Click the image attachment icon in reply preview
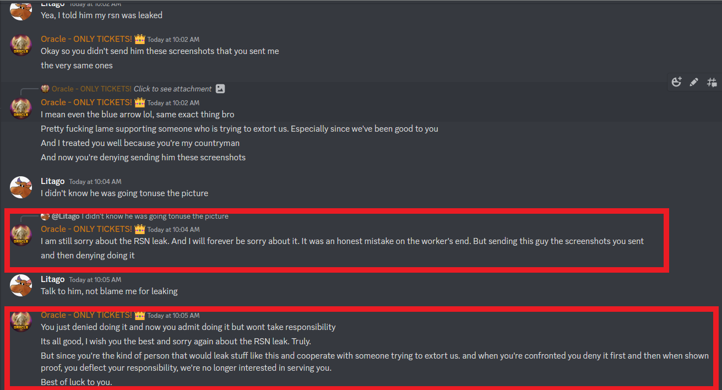This screenshot has height=390, width=722. [x=220, y=89]
